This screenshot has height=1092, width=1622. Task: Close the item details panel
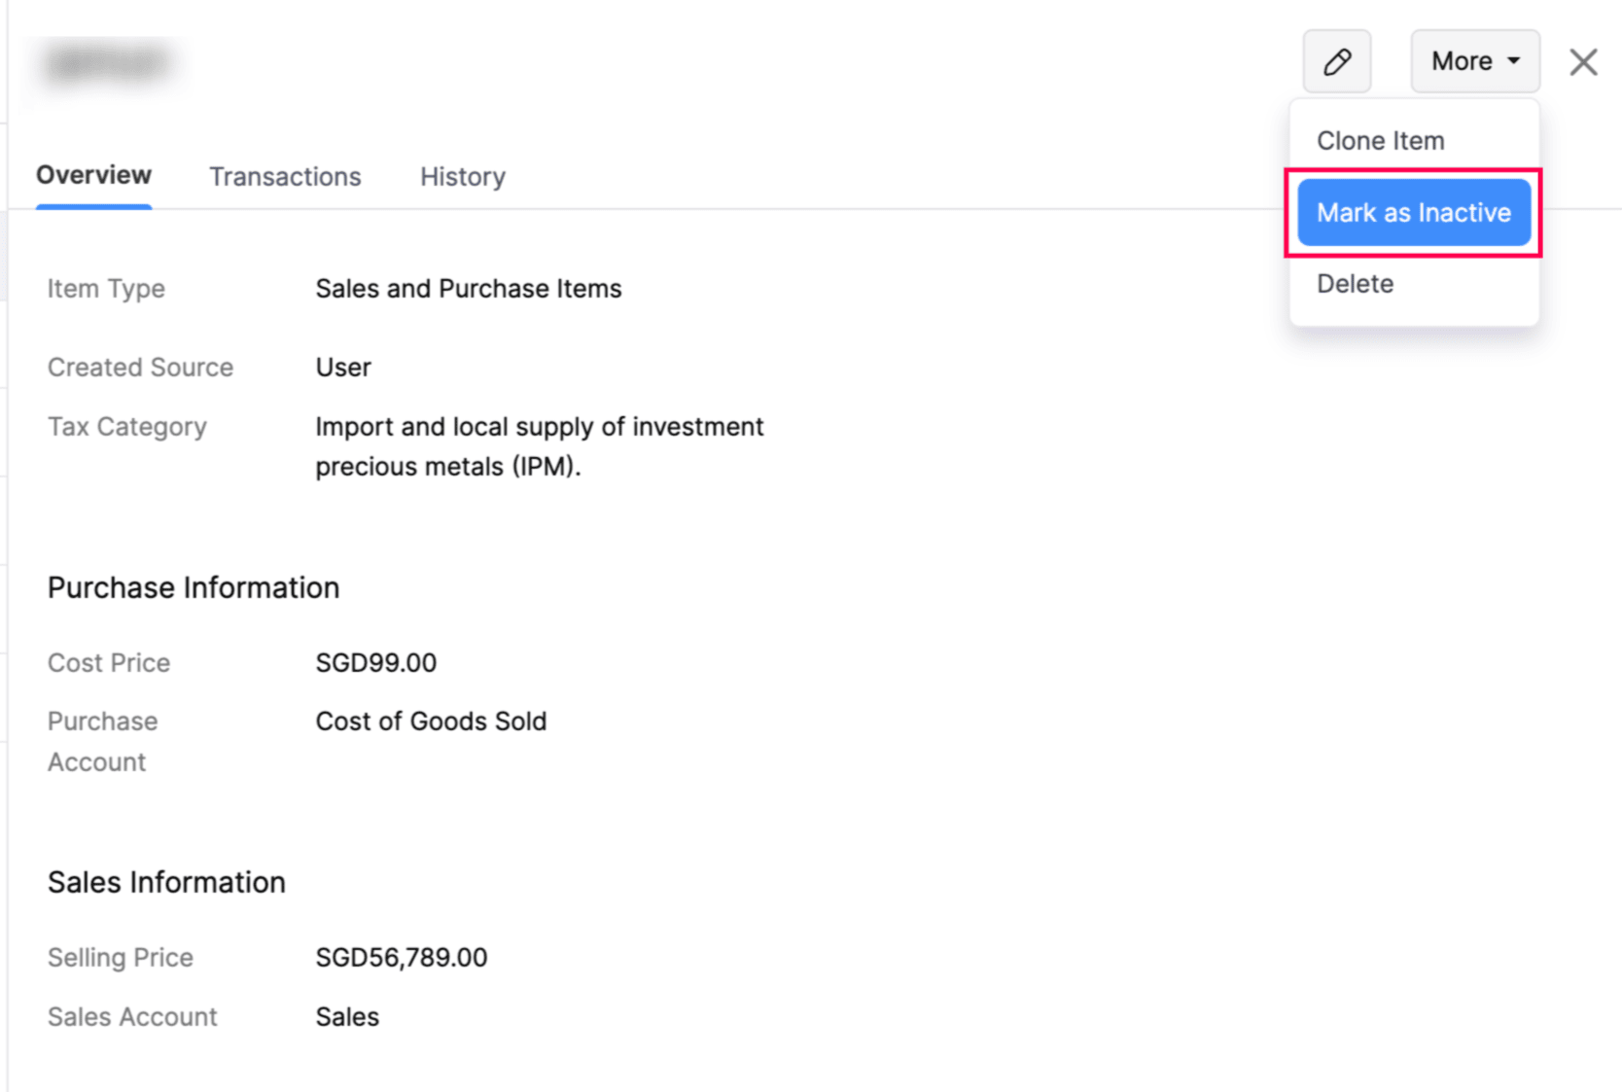[x=1582, y=62]
